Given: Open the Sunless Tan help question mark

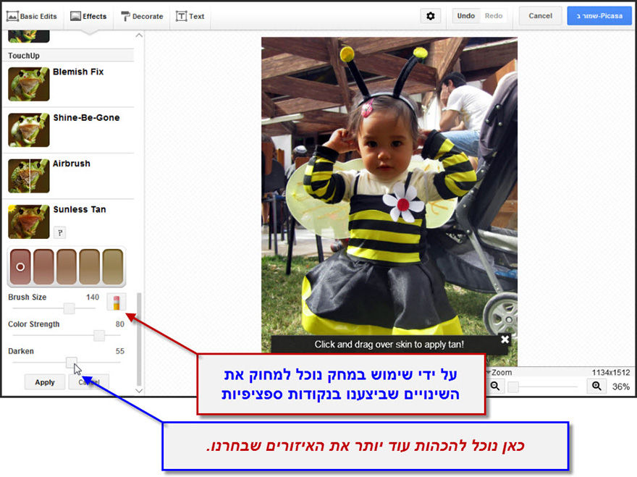Looking at the screenshot, I should [59, 232].
